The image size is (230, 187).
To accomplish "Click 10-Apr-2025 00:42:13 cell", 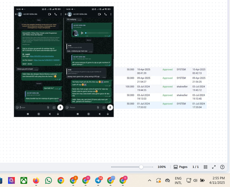I will point(199,71).
